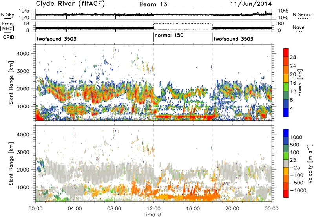
Task: Click the "Beam 13" heading
Action: (x=153, y=4)
